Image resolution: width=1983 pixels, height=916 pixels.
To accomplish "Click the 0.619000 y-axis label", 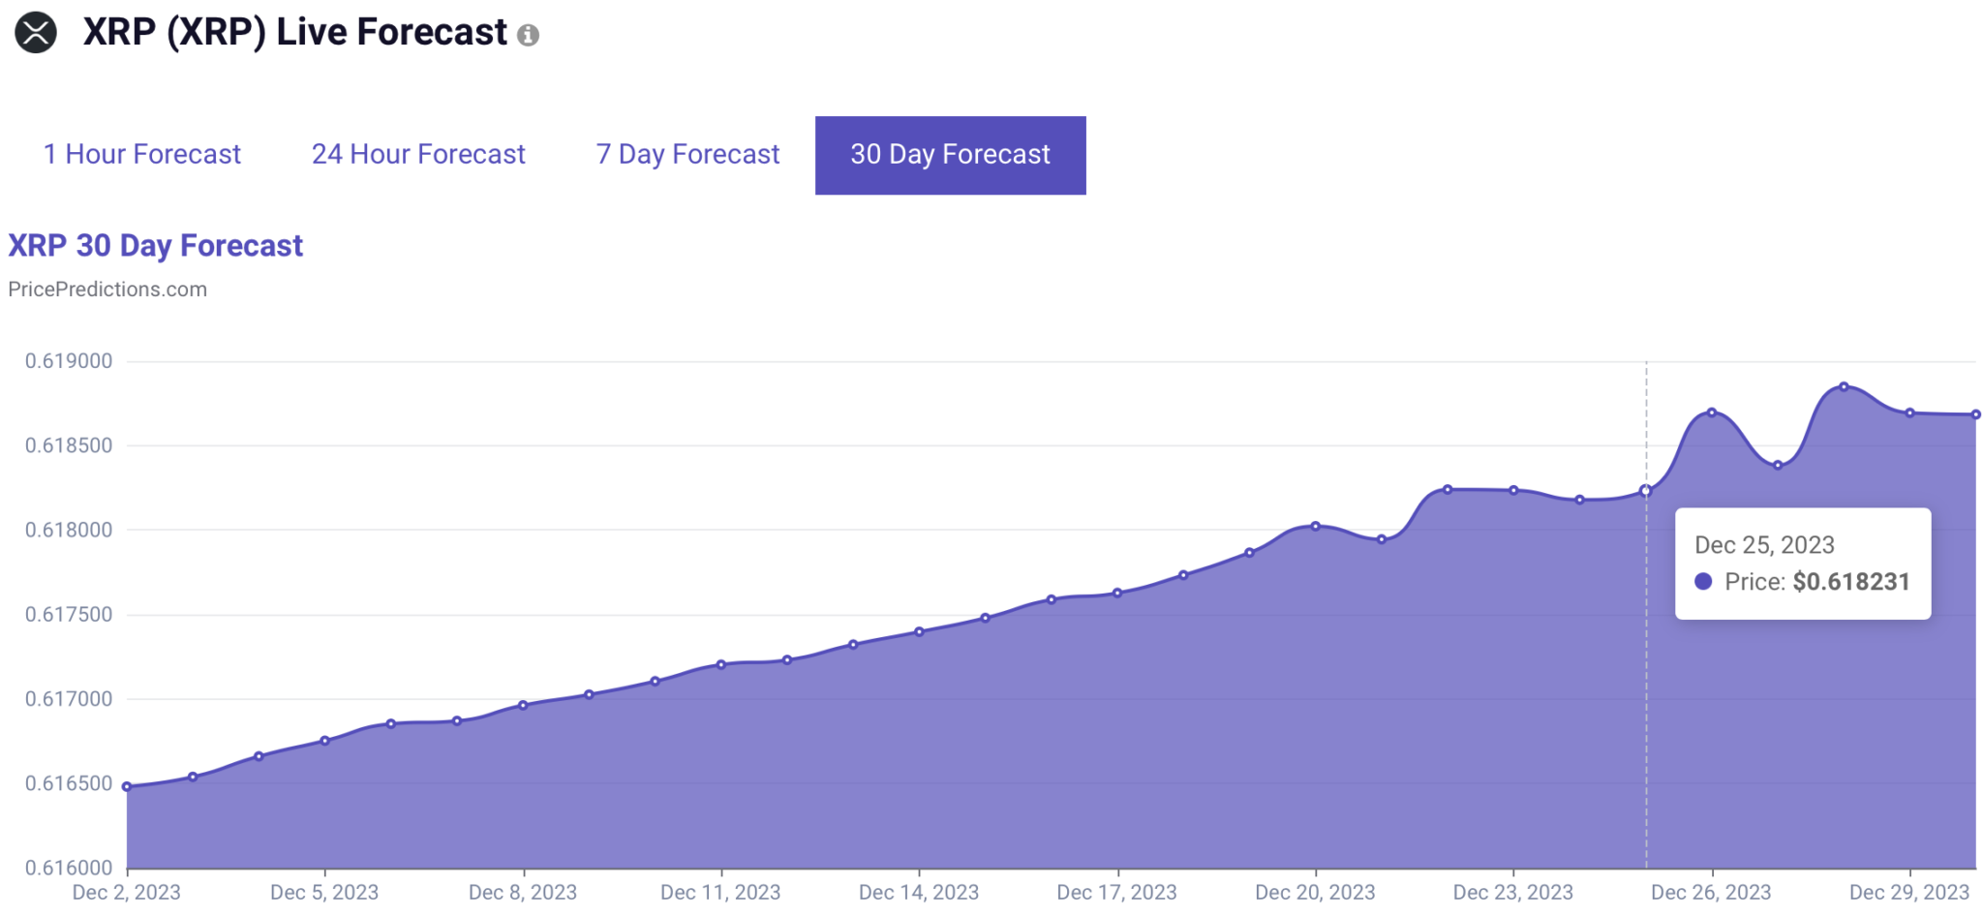I will [x=69, y=361].
